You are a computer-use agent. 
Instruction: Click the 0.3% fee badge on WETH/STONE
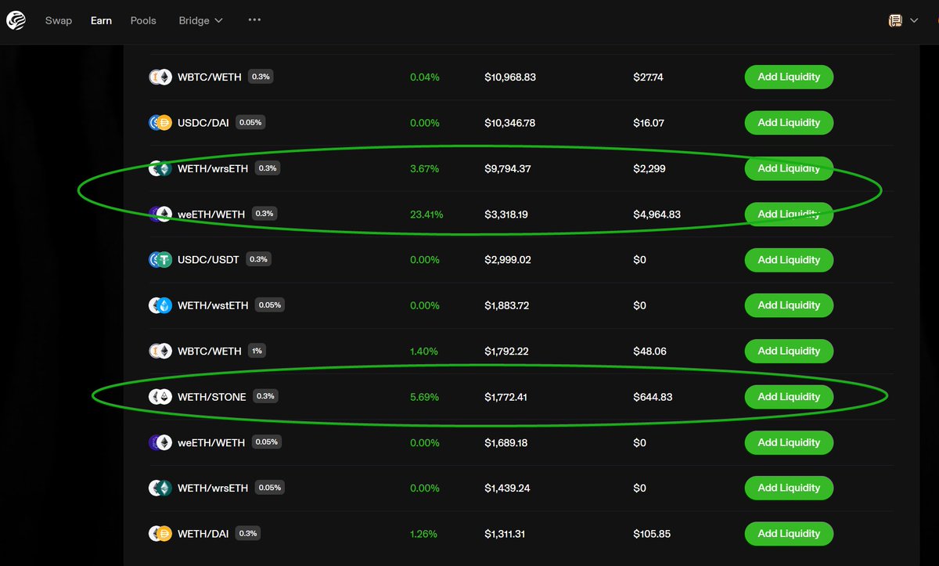(x=265, y=397)
